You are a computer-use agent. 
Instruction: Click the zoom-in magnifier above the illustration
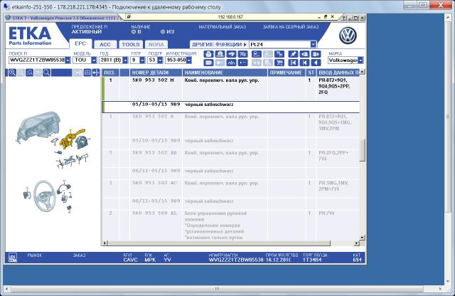pyautogui.click(x=12, y=73)
